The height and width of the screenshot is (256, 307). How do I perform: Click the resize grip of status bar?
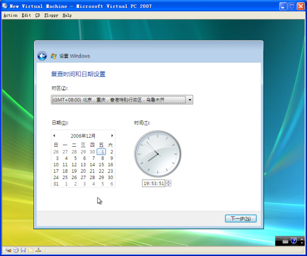(x=303, y=252)
